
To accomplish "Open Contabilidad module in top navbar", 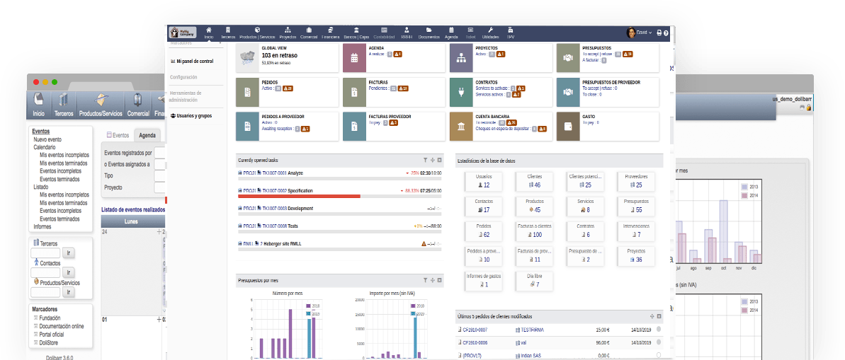I will pos(384,33).
